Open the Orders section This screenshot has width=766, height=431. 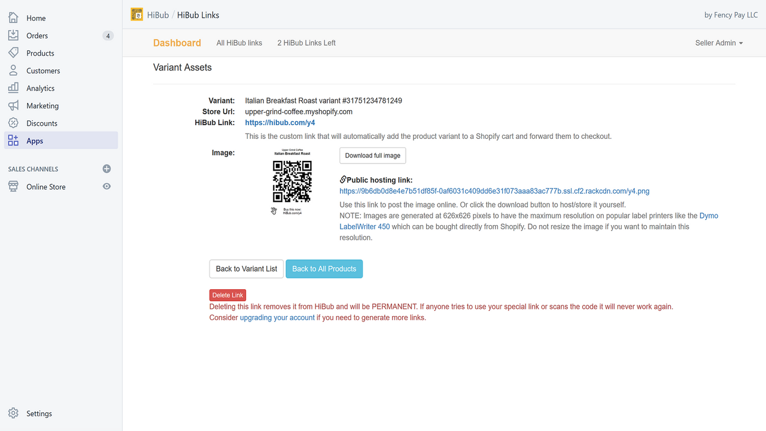coord(37,35)
